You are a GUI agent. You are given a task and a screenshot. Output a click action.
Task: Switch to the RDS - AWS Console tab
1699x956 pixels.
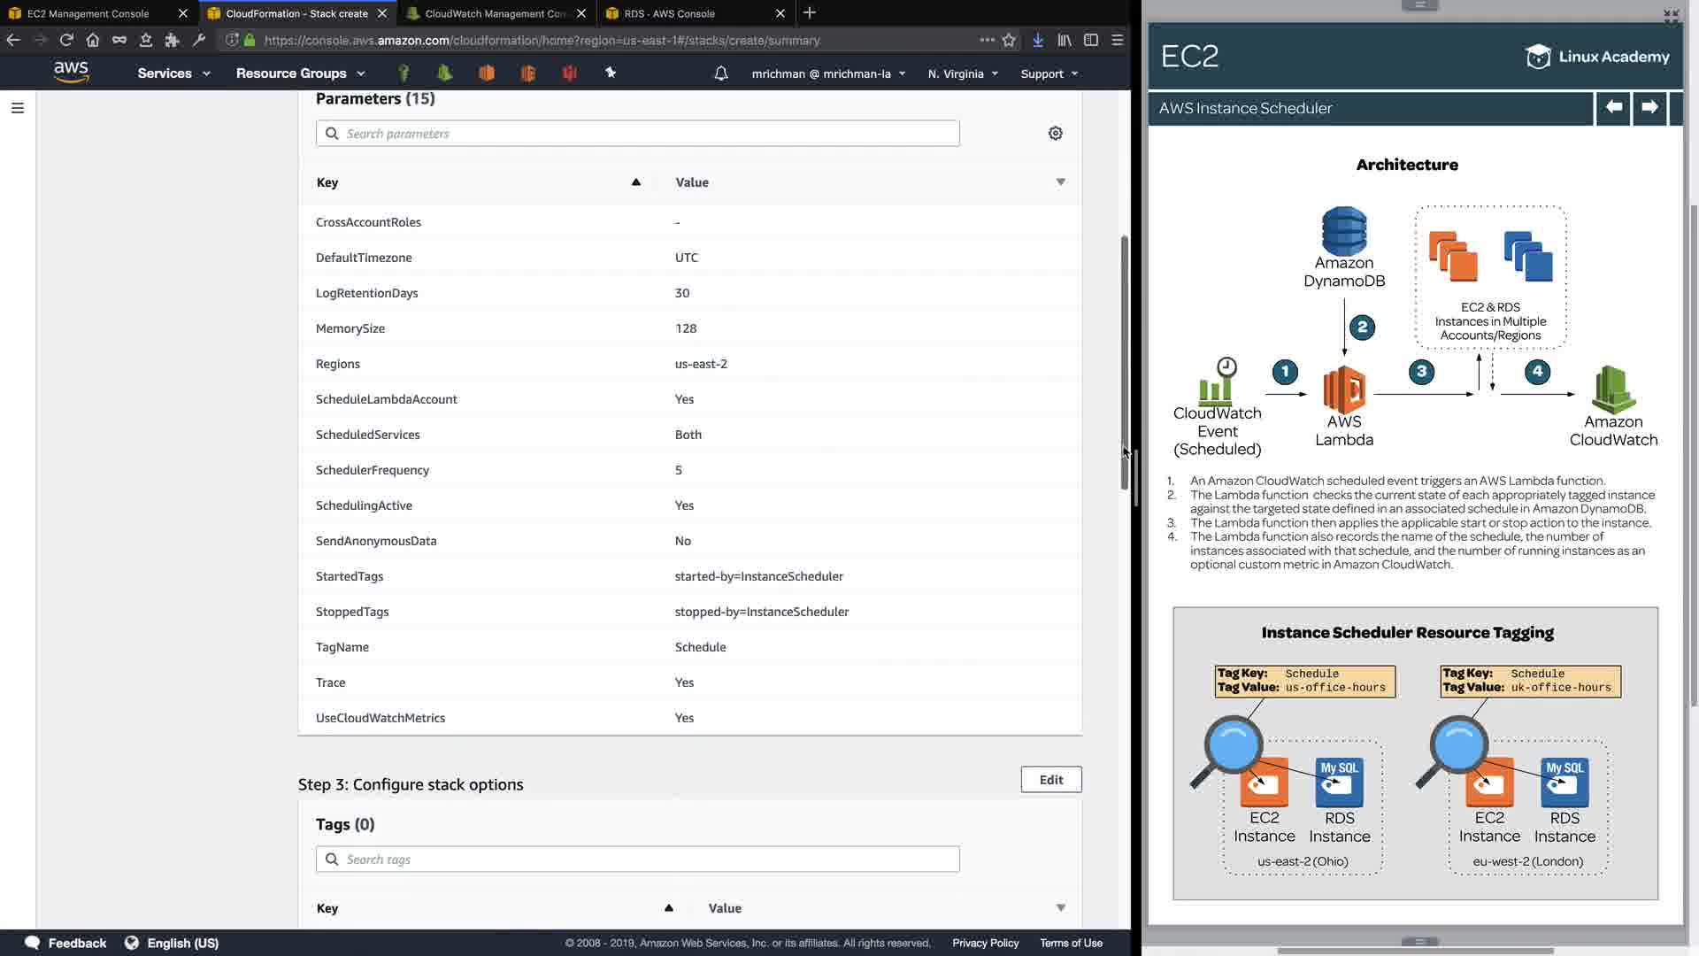pos(669,13)
